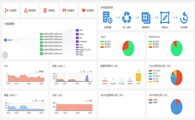Click the 计算框架 calculator icon
The height and width of the screenshot is (120, 195).
45,11
